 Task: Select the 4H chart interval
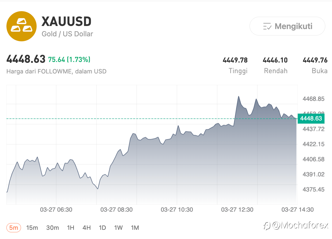pos(87,228)
